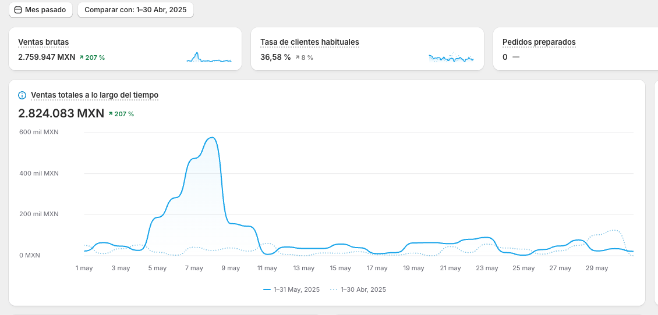Image resolution: width=658 pixels, height=315 pixels.
Task: Click gray arrow beside 8 % habituales
Action: pos(298,58)
